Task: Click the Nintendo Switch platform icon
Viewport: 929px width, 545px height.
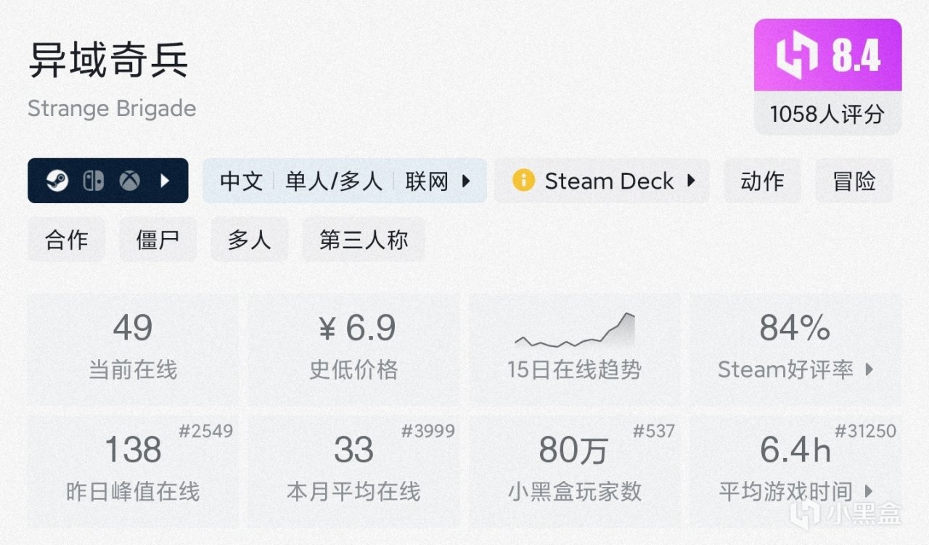Action: tap(93, 181)
